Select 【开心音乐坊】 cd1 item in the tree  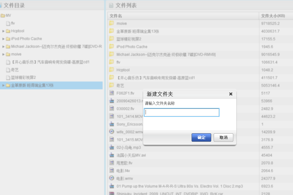tap(50, 62)
